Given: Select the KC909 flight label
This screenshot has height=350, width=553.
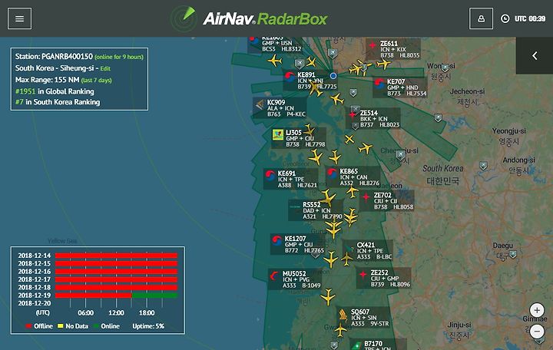Looking at the screenshot, I should (280, 108).
